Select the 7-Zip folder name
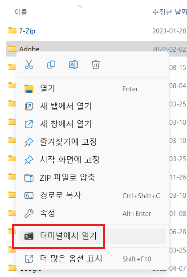The height and width of the screenshot is (277, 187). pos(27,31)
